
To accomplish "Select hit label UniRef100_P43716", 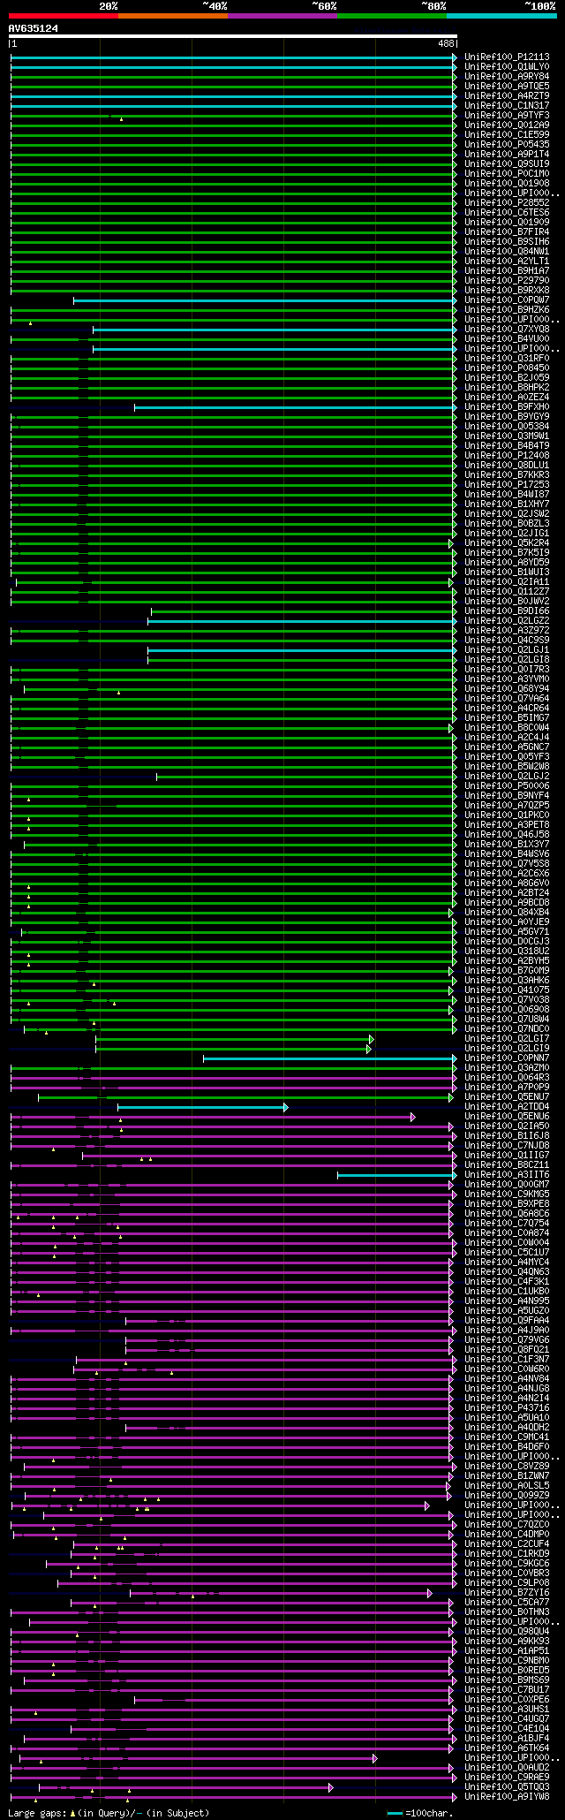I will (x=507, y=1407).
